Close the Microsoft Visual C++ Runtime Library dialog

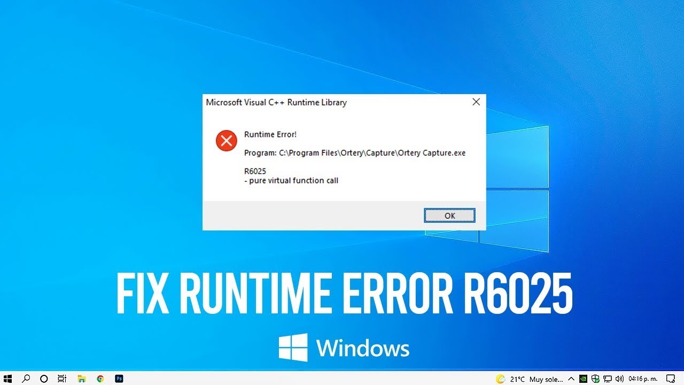pyautogui.click(x=476, y=102)
